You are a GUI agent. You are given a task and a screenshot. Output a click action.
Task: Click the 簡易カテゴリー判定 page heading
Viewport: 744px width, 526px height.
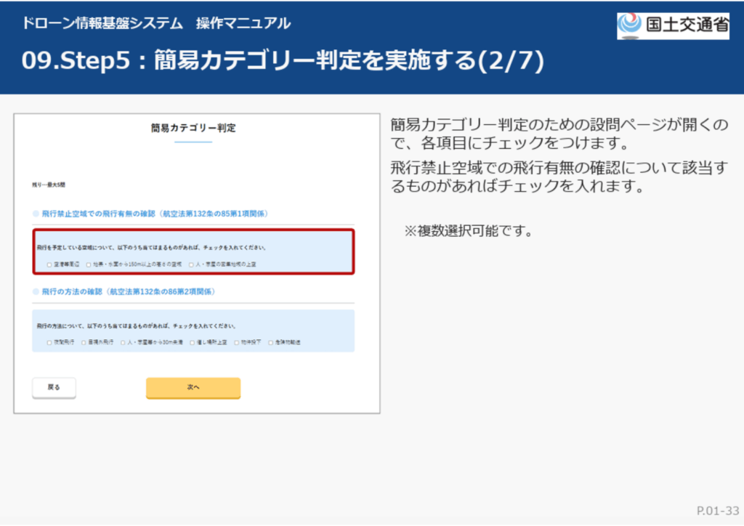click(193, 128)
